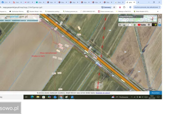
Task: Open the Photos app icon on taskbar
Action: tap(72, 97)
